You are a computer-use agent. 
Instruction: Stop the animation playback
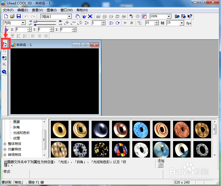(132, 23)
